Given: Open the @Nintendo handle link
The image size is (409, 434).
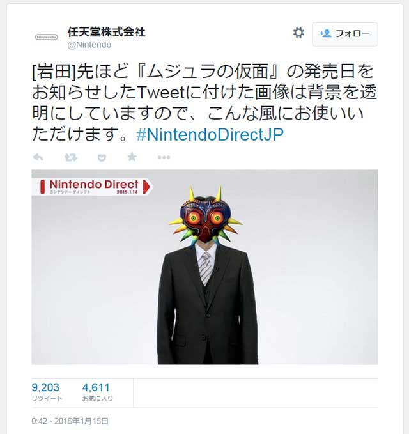Looking at the screenshot, I should 89,45.
